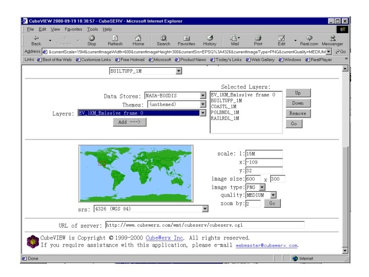
Task: Click Go under Remove button
Action: [x=294, y=124]
